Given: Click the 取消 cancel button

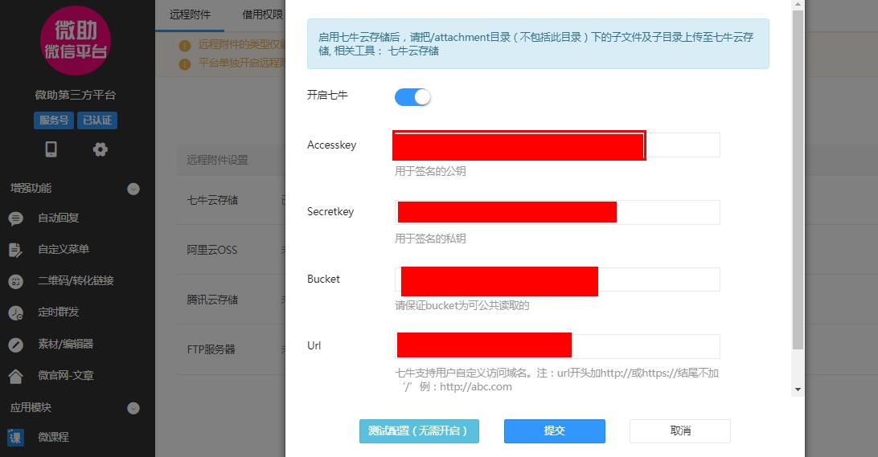Looking at the screenshot, I should (x=679, y=431).
